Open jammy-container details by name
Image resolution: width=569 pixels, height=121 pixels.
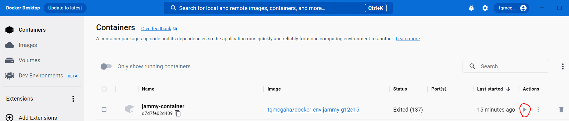click(x=163, y=106)
